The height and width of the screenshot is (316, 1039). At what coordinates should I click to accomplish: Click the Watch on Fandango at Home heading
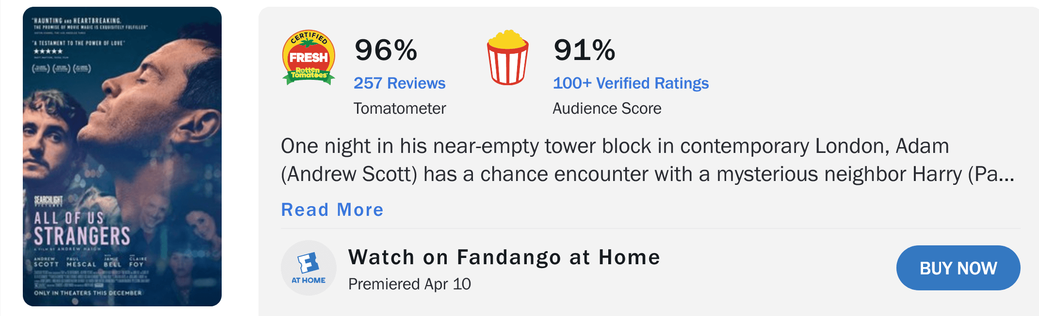(x=504, y=257)
